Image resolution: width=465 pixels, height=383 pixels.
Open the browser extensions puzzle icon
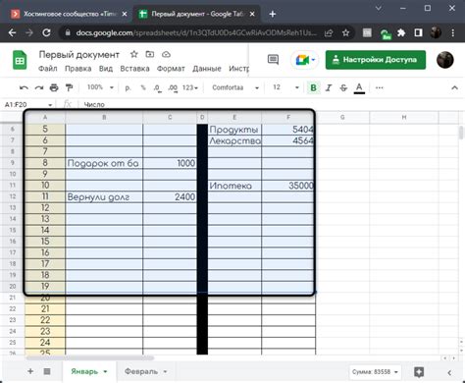(401, 32)
